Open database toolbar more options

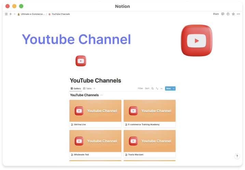(x=161, y=89)
